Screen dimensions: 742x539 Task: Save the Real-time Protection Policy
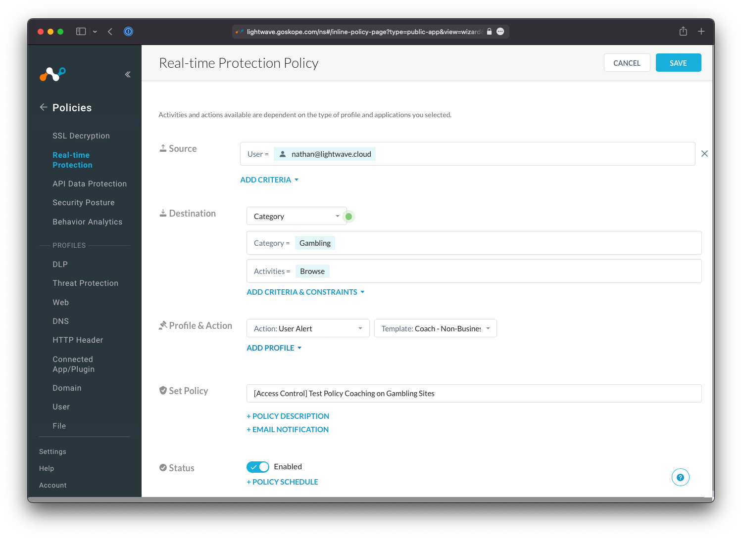tap(678, 63)
